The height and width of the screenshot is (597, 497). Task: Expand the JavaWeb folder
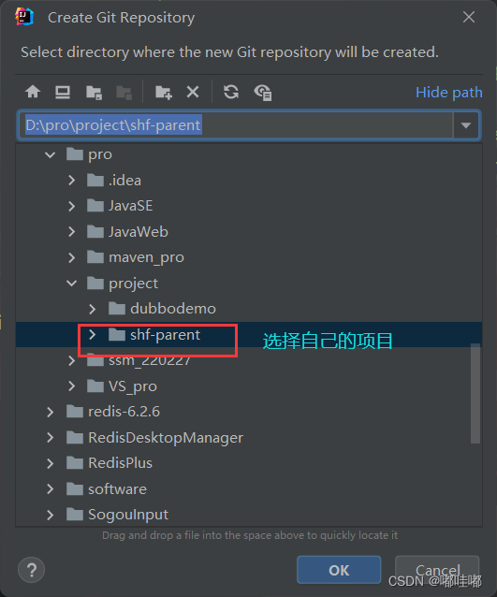click(71, 231)
